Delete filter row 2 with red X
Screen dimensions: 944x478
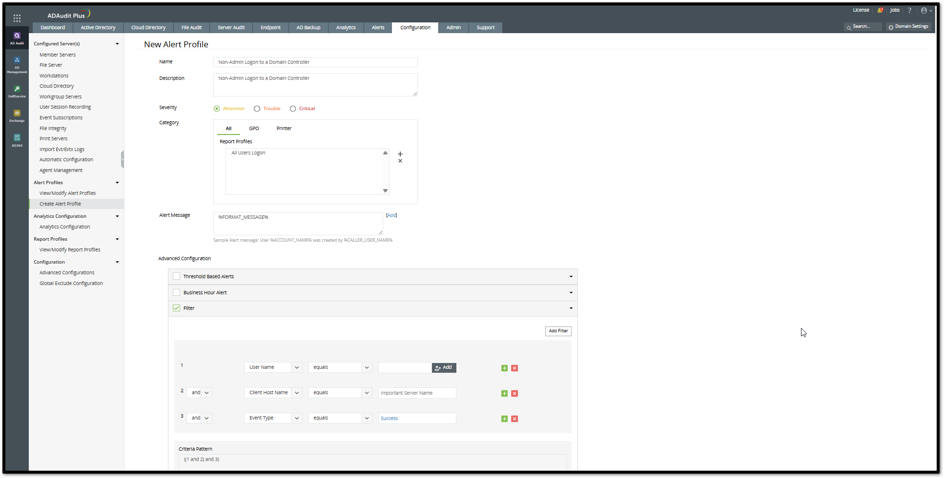click(514, 394)
